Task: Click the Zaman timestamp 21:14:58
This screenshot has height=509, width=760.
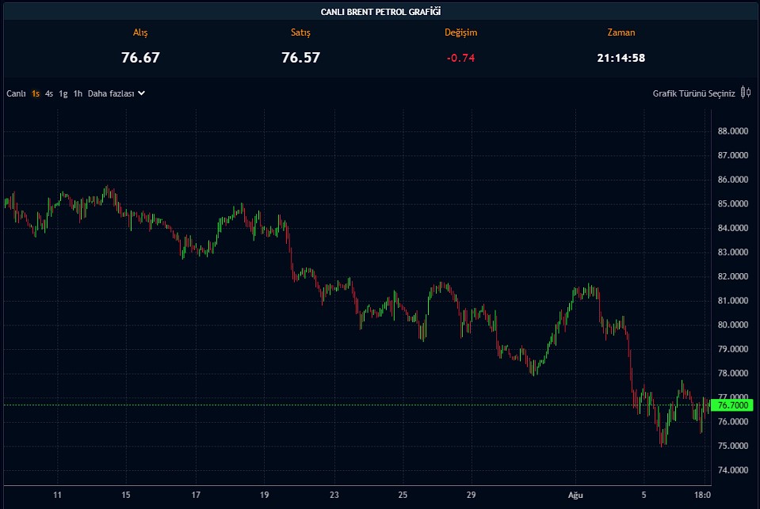Action: [621, 58]
